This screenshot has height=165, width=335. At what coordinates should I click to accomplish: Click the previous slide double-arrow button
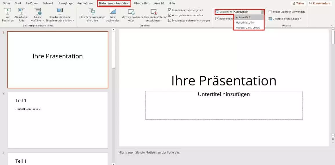tap(333, 139)
